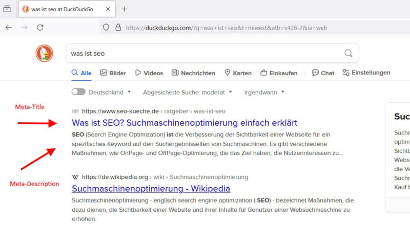This screenshot has width=410, height=225.
Task: Click the browser address bar URL
Action: pyautogui.click(x=227, y=28)
